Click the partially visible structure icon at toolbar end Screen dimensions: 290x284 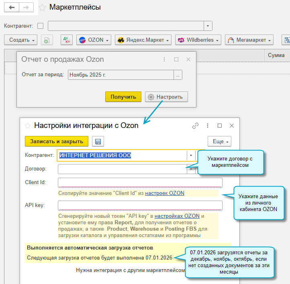coord(286,40)
